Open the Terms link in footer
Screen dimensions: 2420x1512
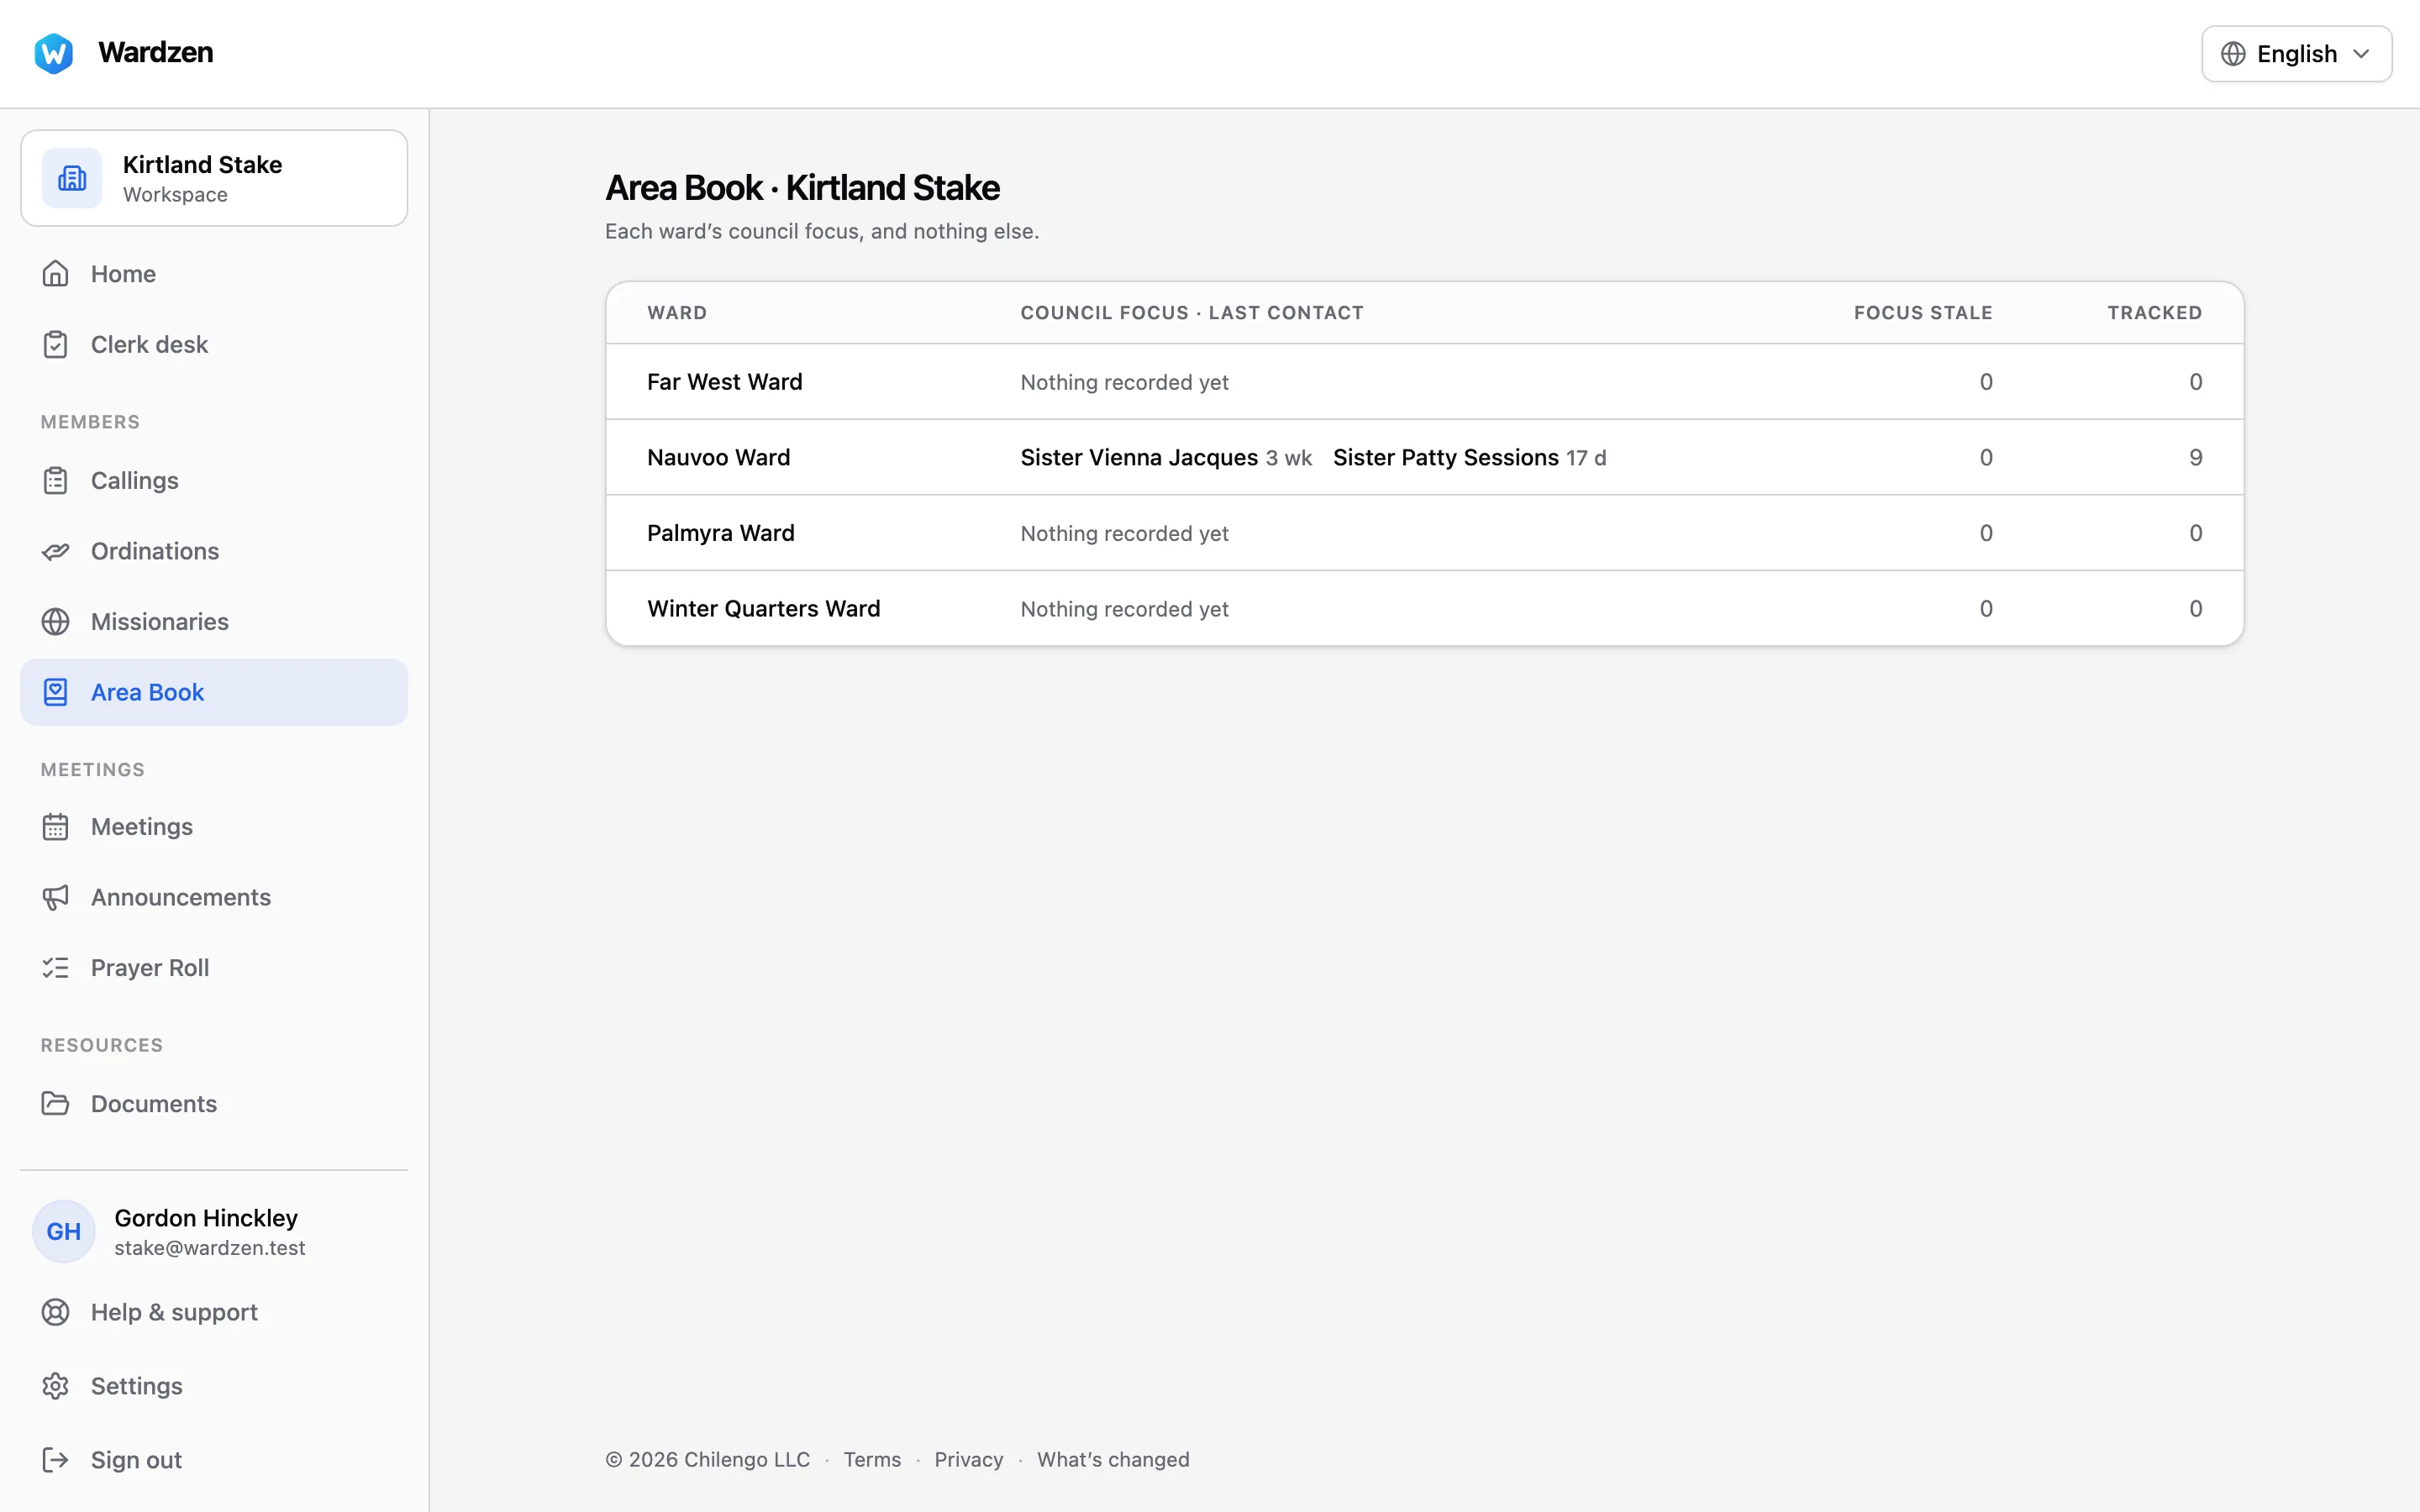tap(872, 1459)
